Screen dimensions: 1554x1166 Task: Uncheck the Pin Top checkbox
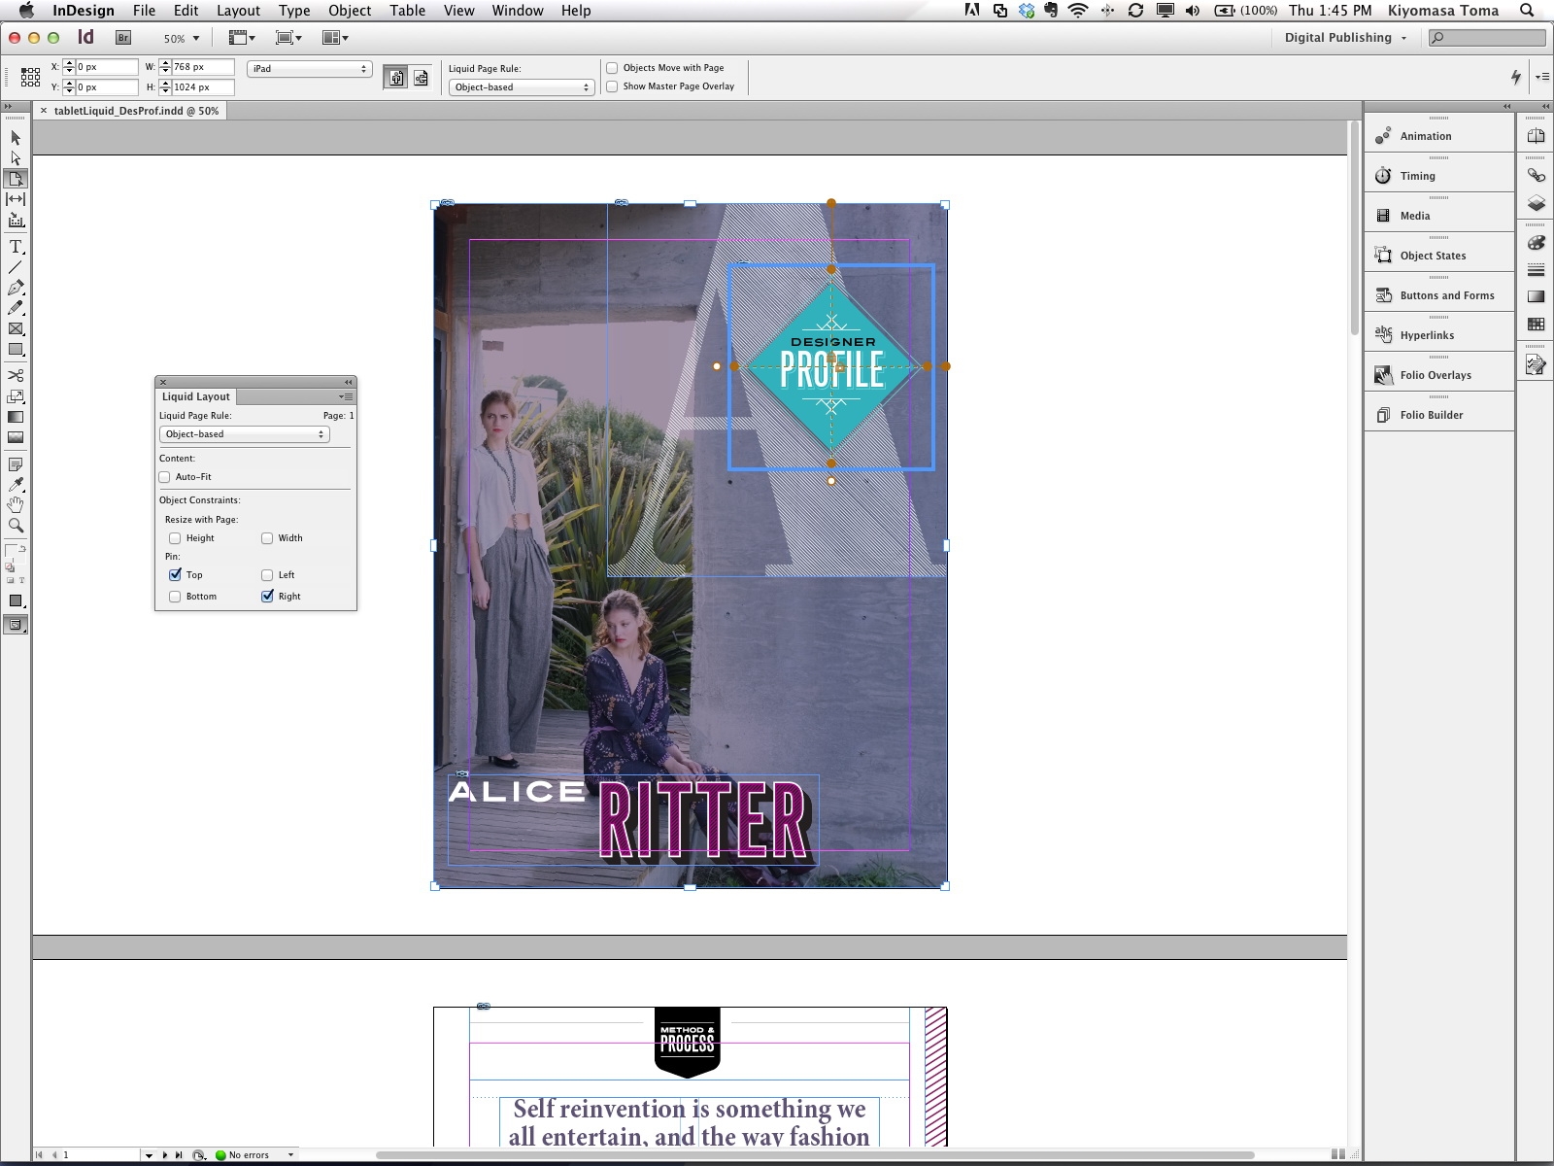[x=175, y=575]
